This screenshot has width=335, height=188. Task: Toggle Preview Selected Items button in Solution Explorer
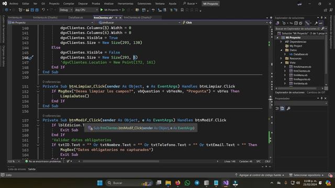321,23
